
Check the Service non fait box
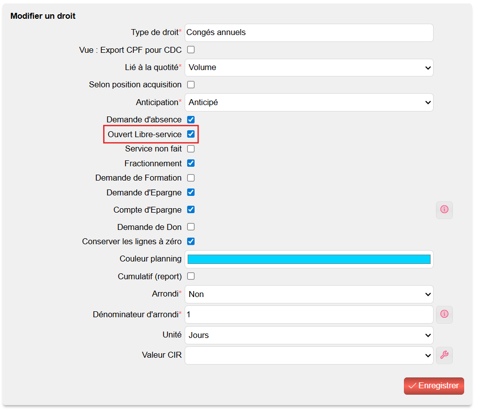click(191, 149)
